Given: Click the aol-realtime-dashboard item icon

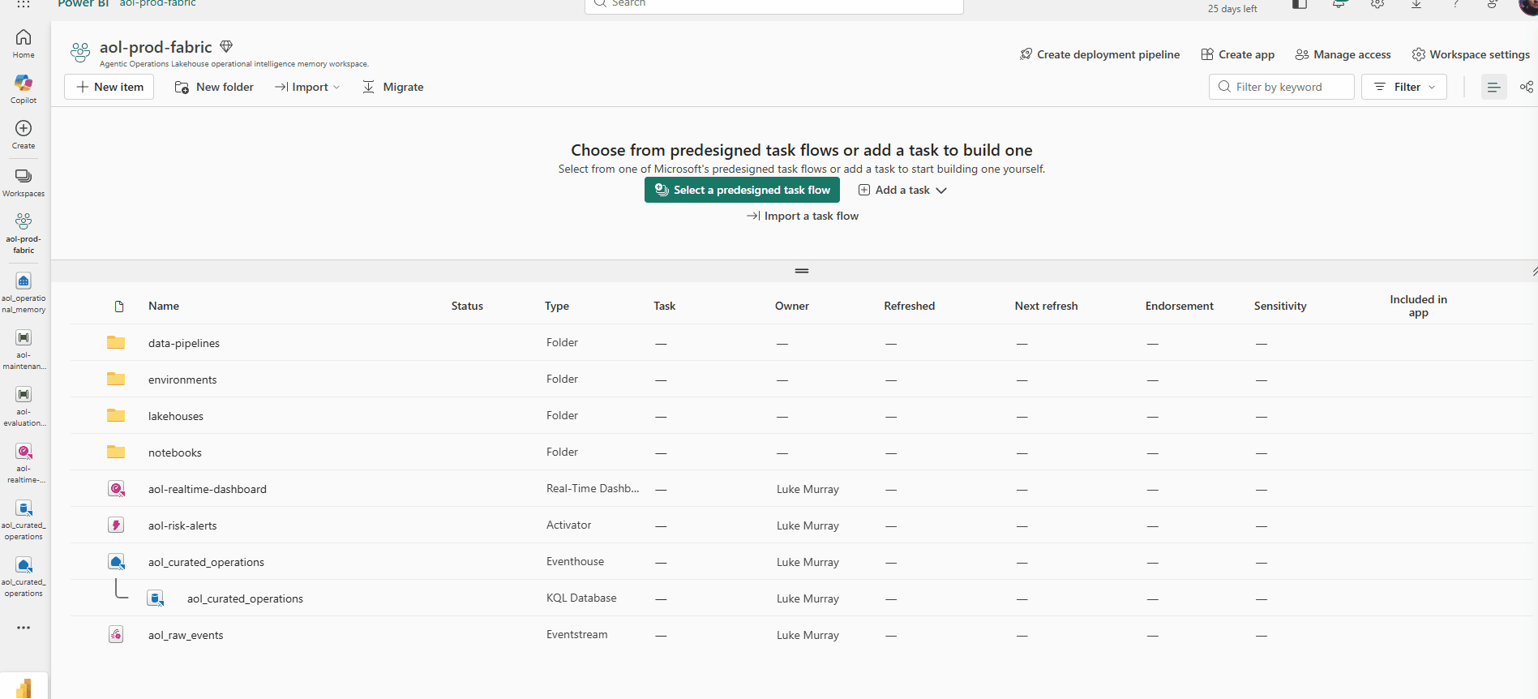Looking at the screenshot, I should (117, 488).
